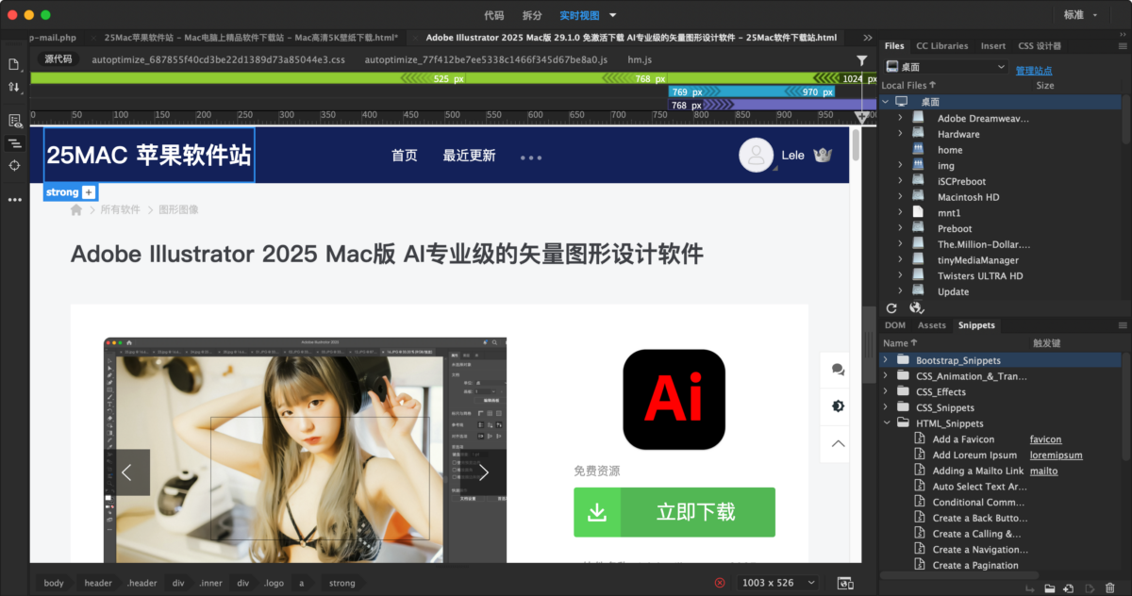1132x596 pixels.
Task: Switch to DOM panel tab
Action: click(895, 325)
